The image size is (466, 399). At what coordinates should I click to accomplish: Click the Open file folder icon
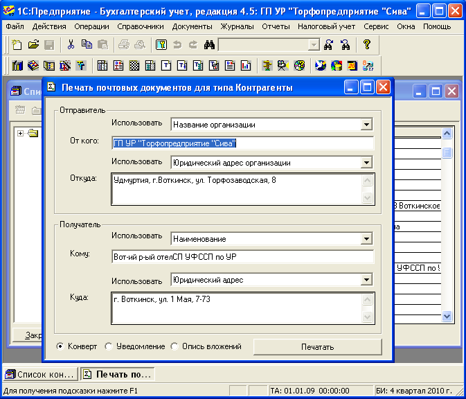33,45
